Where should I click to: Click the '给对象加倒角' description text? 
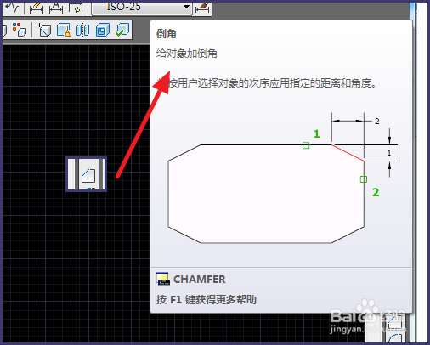point(187,54)
